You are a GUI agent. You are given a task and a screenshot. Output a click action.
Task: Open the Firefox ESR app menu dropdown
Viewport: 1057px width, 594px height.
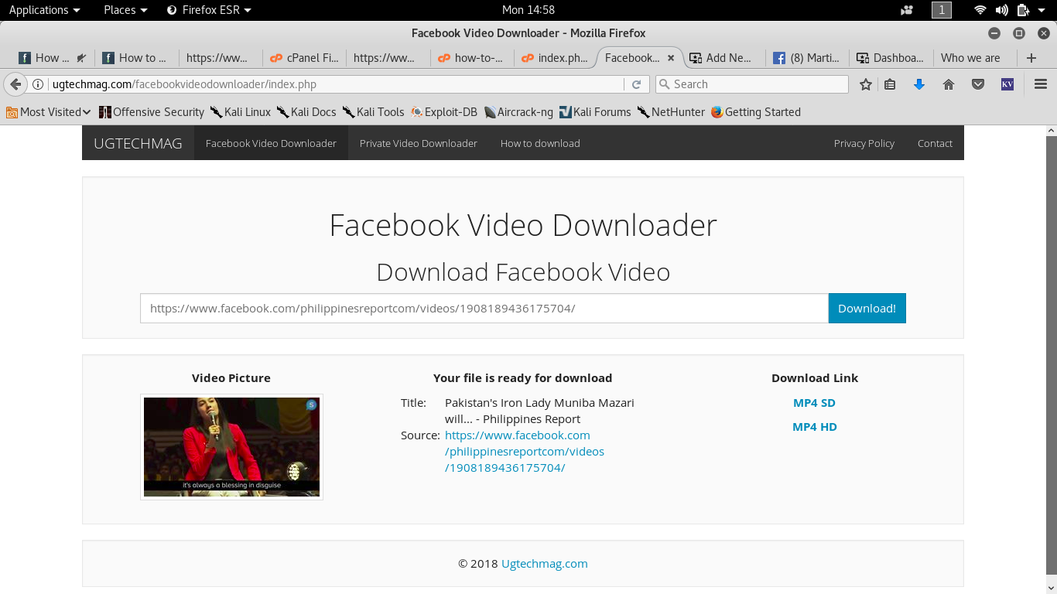coord(209,10)
